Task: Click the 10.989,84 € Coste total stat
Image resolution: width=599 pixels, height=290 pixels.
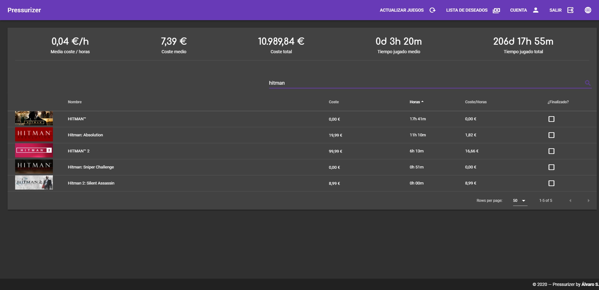Action: tap(281, 41)
